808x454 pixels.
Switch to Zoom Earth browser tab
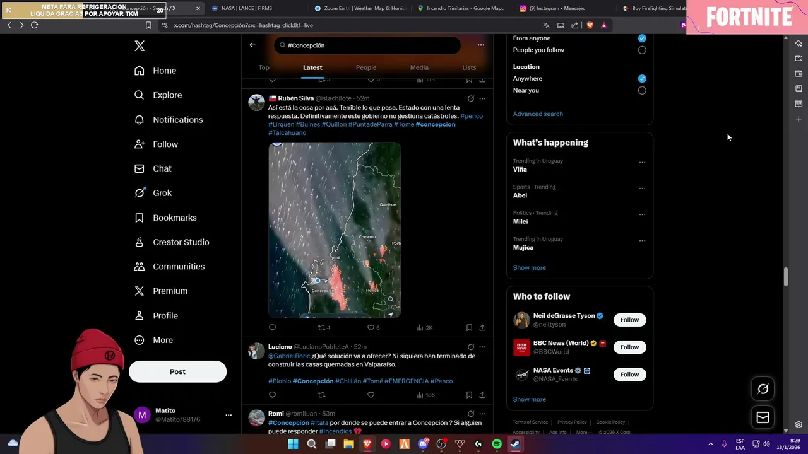click(360, 8)
